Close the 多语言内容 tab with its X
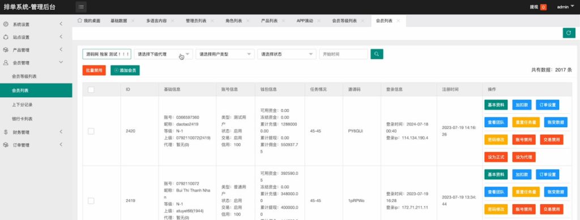This screenshot has width=580, height=220. pos(172,21)
